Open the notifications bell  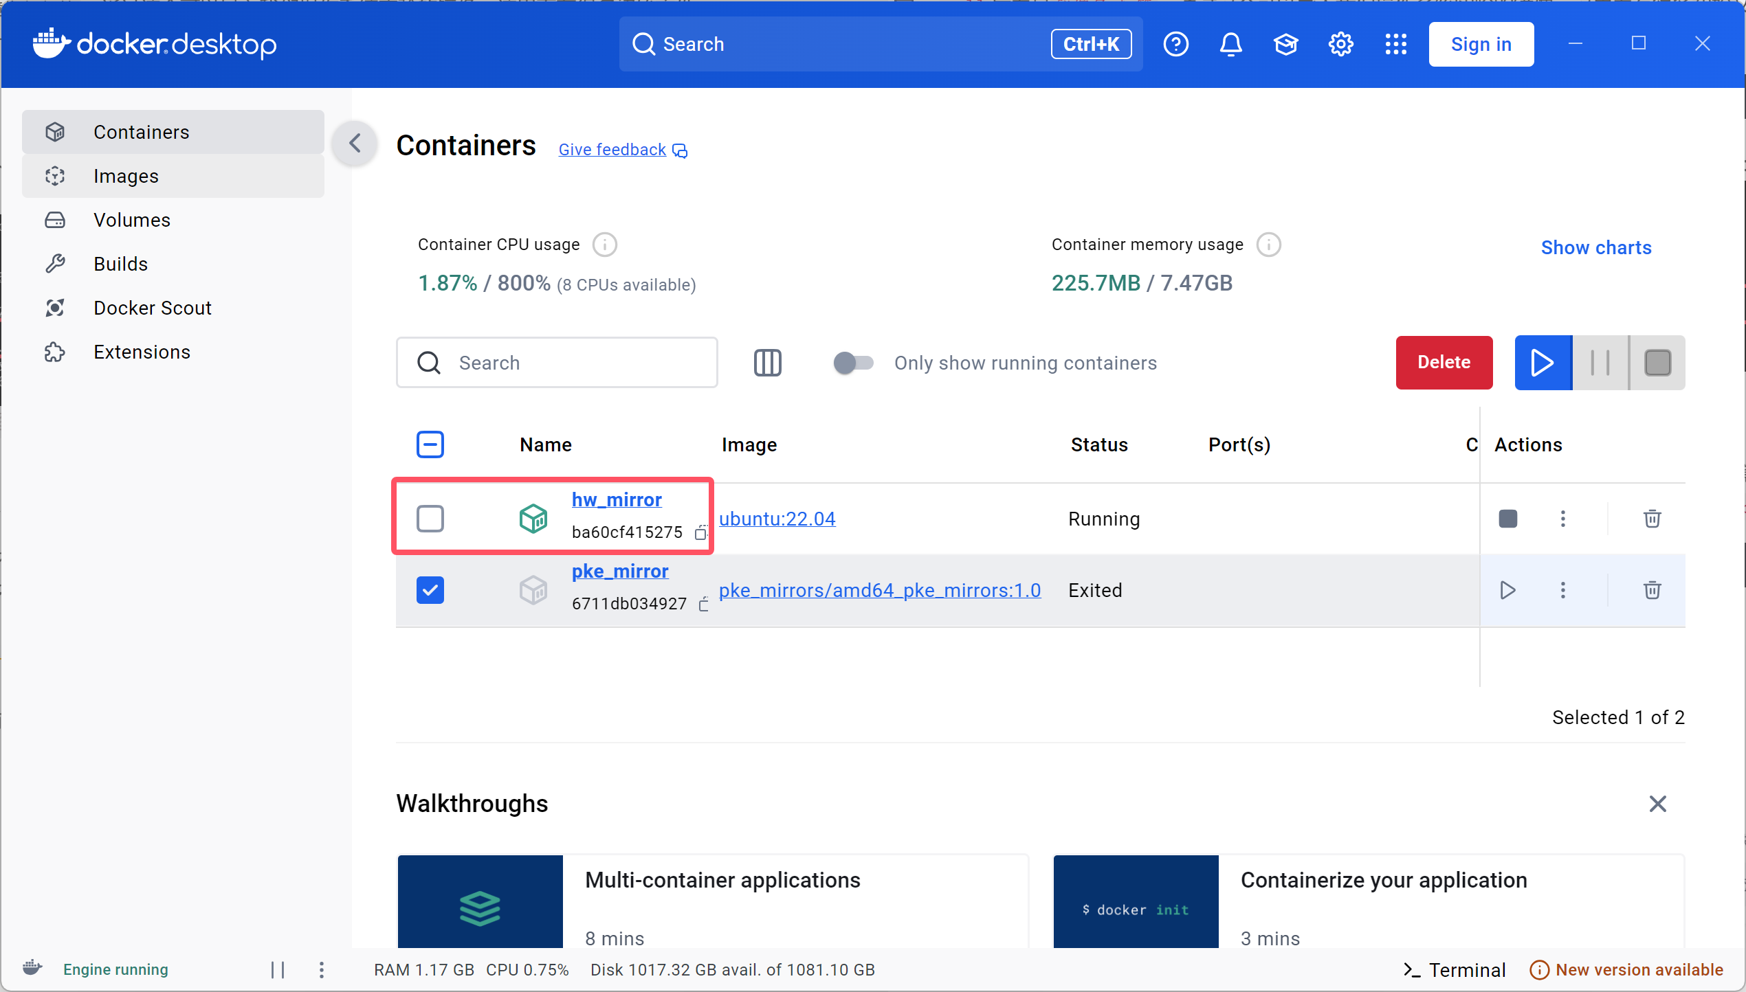pyautogui.click(x=1230, y=44)
